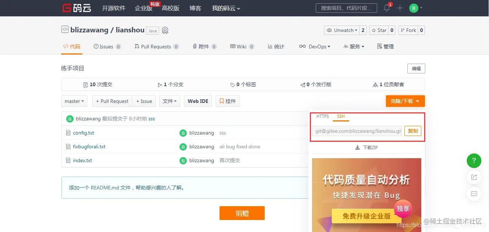Switch to the 统计 statistics tab
The height and width of the screenshot is (232, 489).
(276, 47)
